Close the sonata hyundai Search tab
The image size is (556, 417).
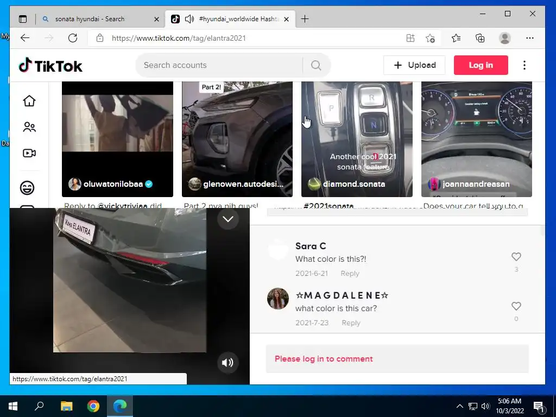coord(156,19)
